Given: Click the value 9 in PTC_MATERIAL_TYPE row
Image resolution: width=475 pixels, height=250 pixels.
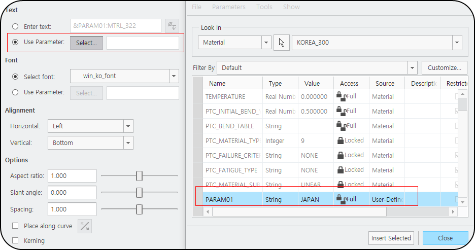Looking at the screenshot, I should (x=316, y=141).
